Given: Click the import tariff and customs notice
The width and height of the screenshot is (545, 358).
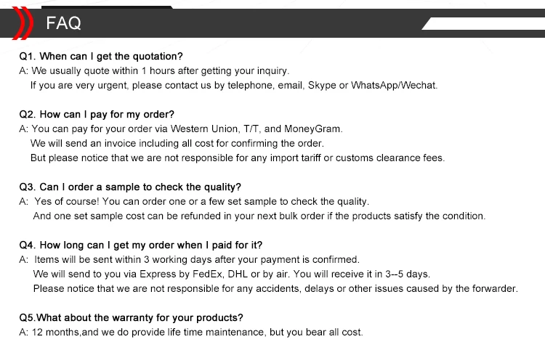Looking at the screenshot, I should click(x=237, y=158).
